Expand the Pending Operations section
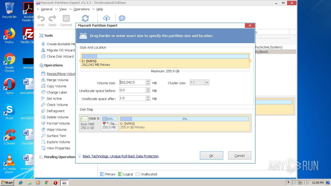The image size is (331, 186). click(x=57, y=157)
